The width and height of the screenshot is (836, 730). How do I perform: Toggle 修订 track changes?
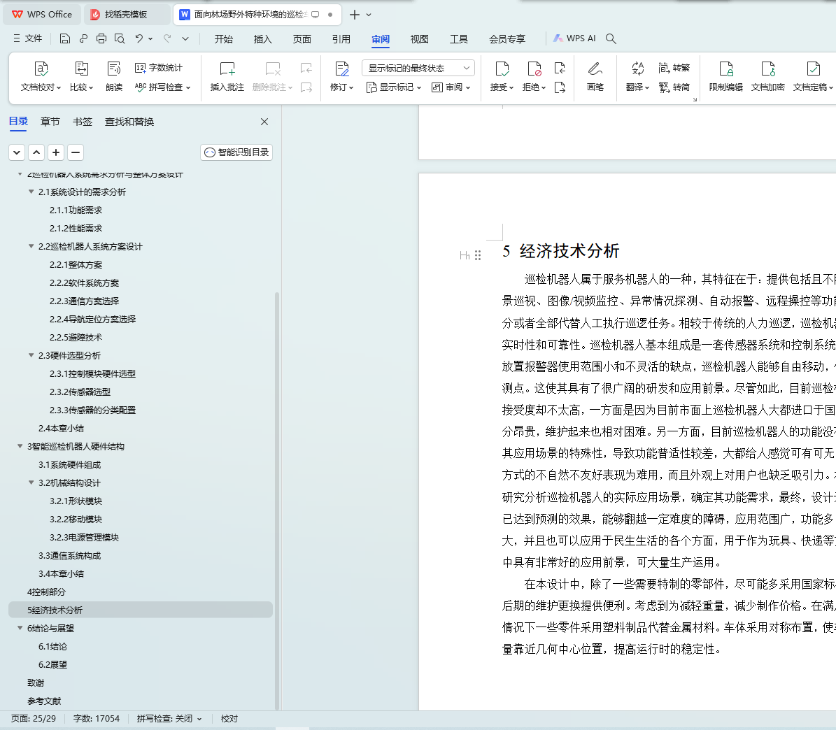click(342, 76)
